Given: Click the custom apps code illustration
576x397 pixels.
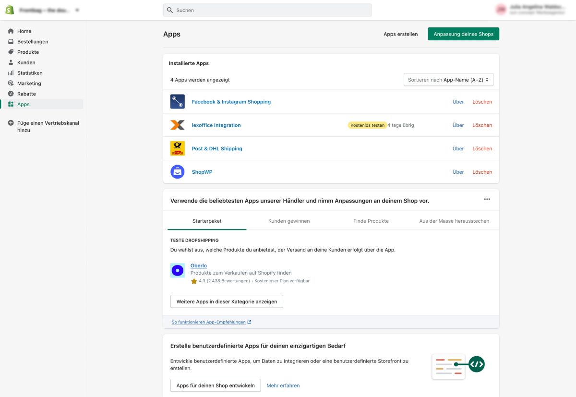Looking at the screenshot, I should 458,366.
